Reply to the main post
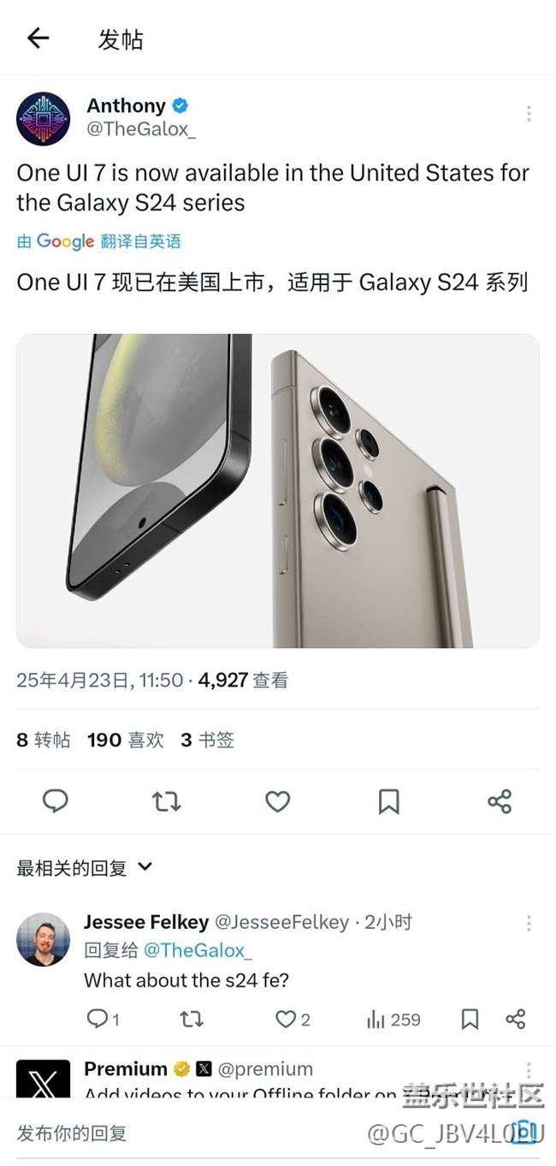Viewport: 556px width, 1166px height. tap(56, 801)
